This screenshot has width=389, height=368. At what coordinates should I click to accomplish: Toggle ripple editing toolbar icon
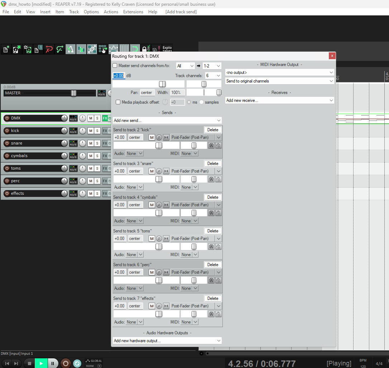click(102, 49)
